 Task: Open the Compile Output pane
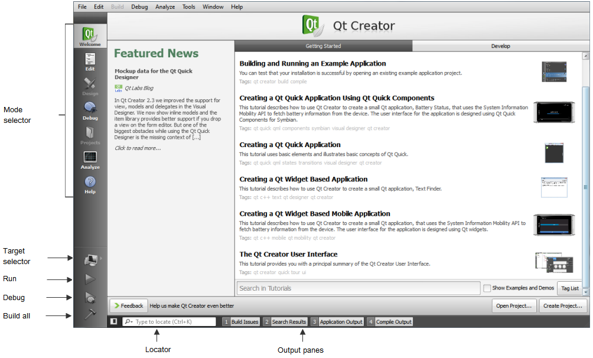(390, 322)
